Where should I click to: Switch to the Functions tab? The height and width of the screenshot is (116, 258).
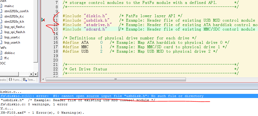15,80
